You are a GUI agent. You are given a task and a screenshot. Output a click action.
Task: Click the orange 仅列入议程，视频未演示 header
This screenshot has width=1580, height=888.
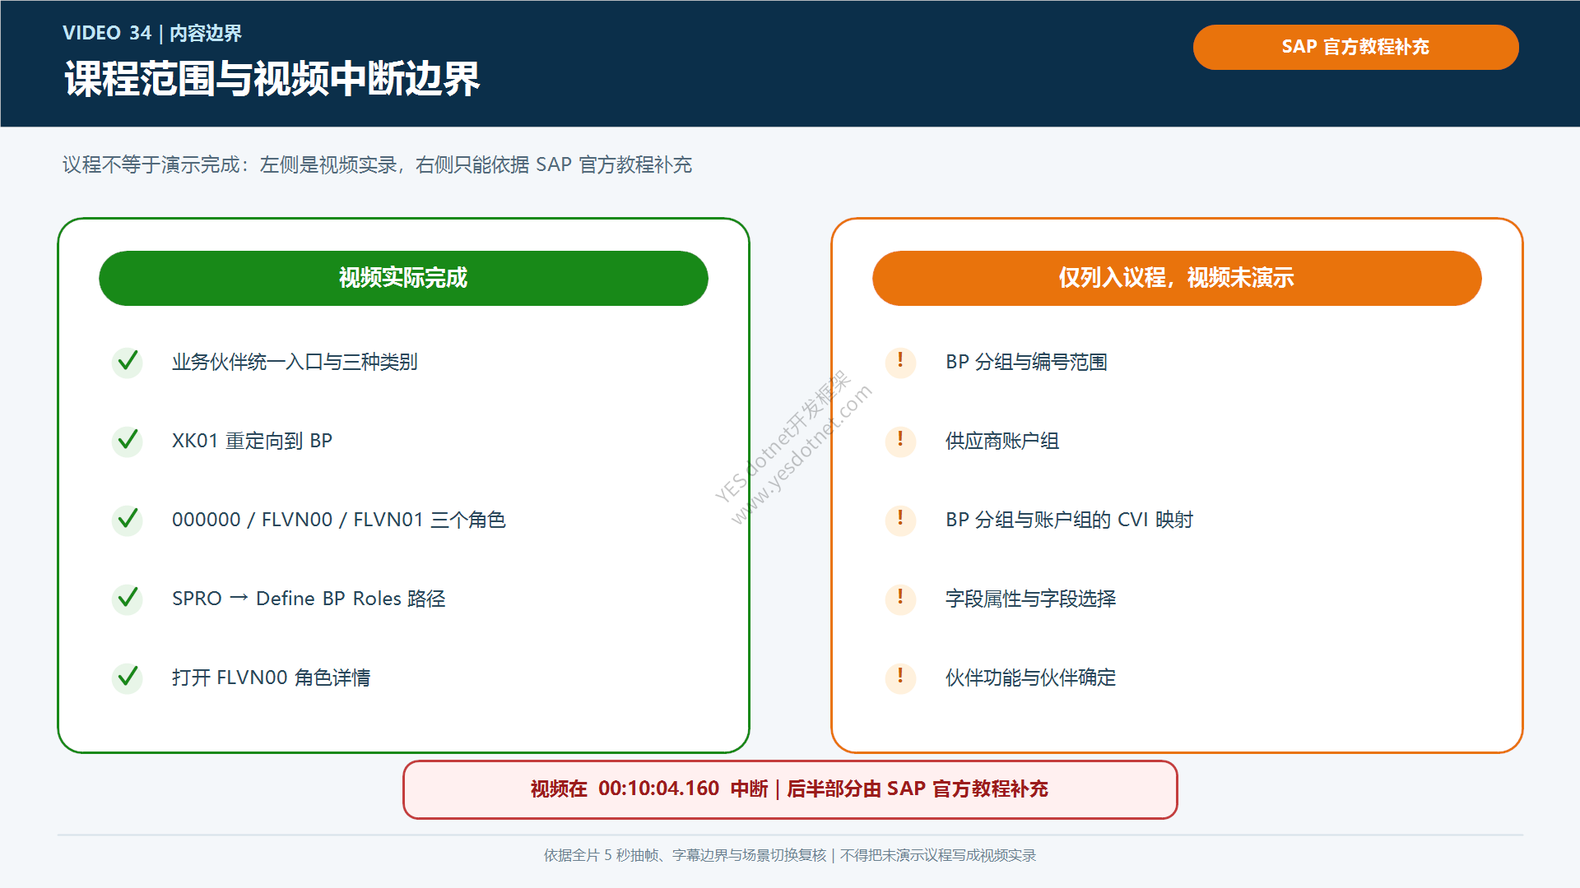click(1177, 278)
